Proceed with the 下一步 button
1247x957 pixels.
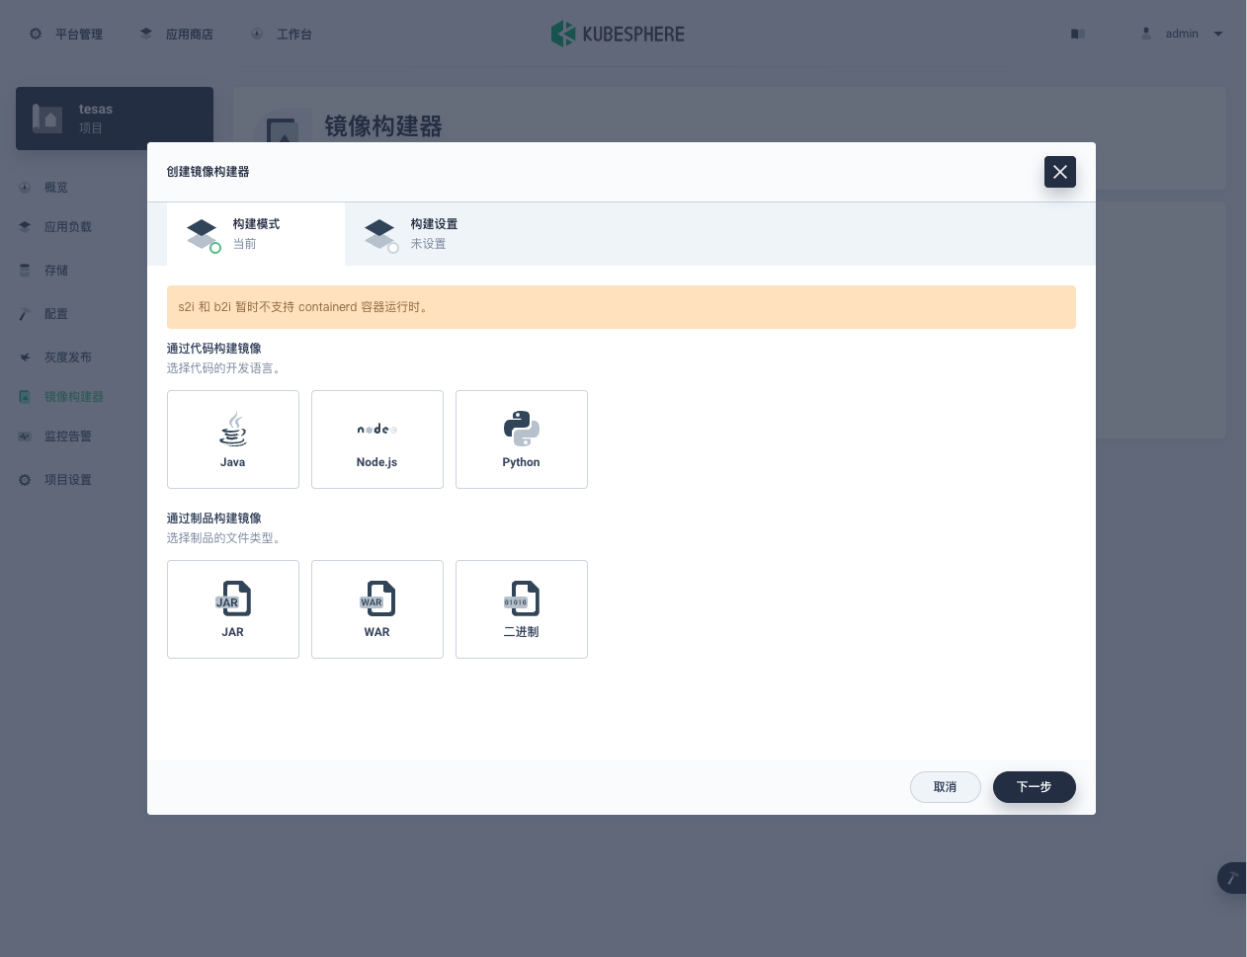tap(1035, 787)
